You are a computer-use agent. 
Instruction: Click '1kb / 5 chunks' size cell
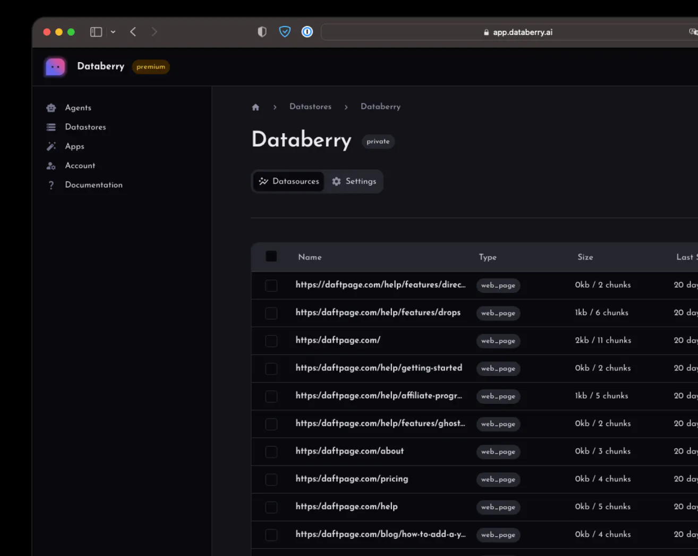click(601, 396)
